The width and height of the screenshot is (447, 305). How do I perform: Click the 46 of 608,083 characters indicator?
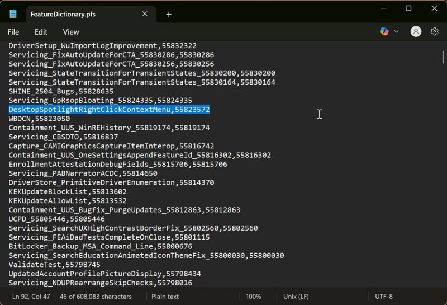(96, 297)
